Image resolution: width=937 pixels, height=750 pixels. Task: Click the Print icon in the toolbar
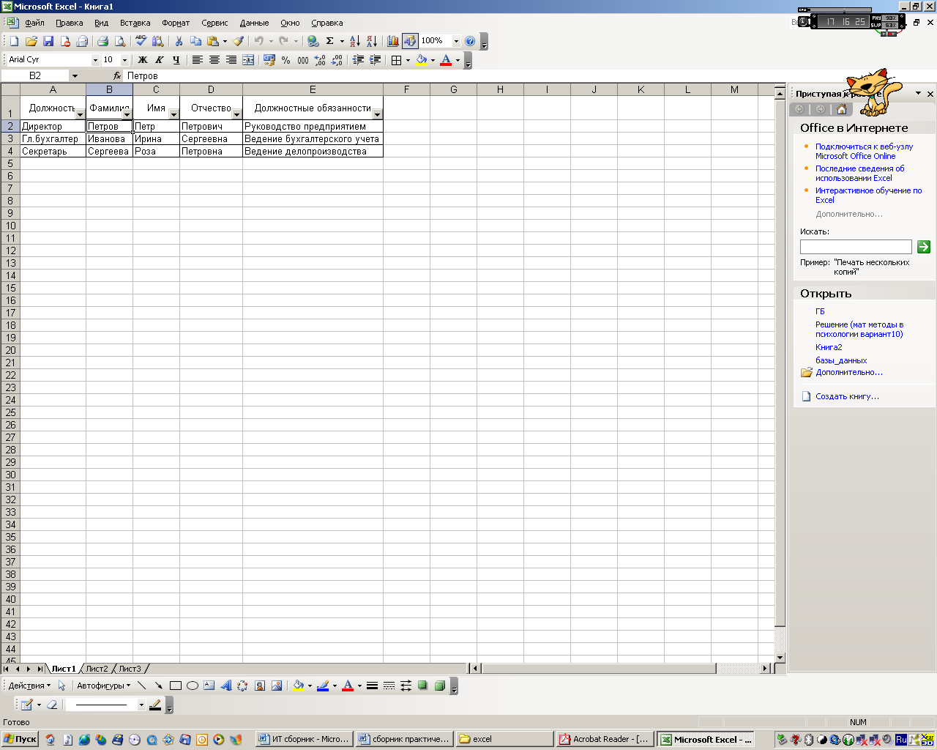103,41
